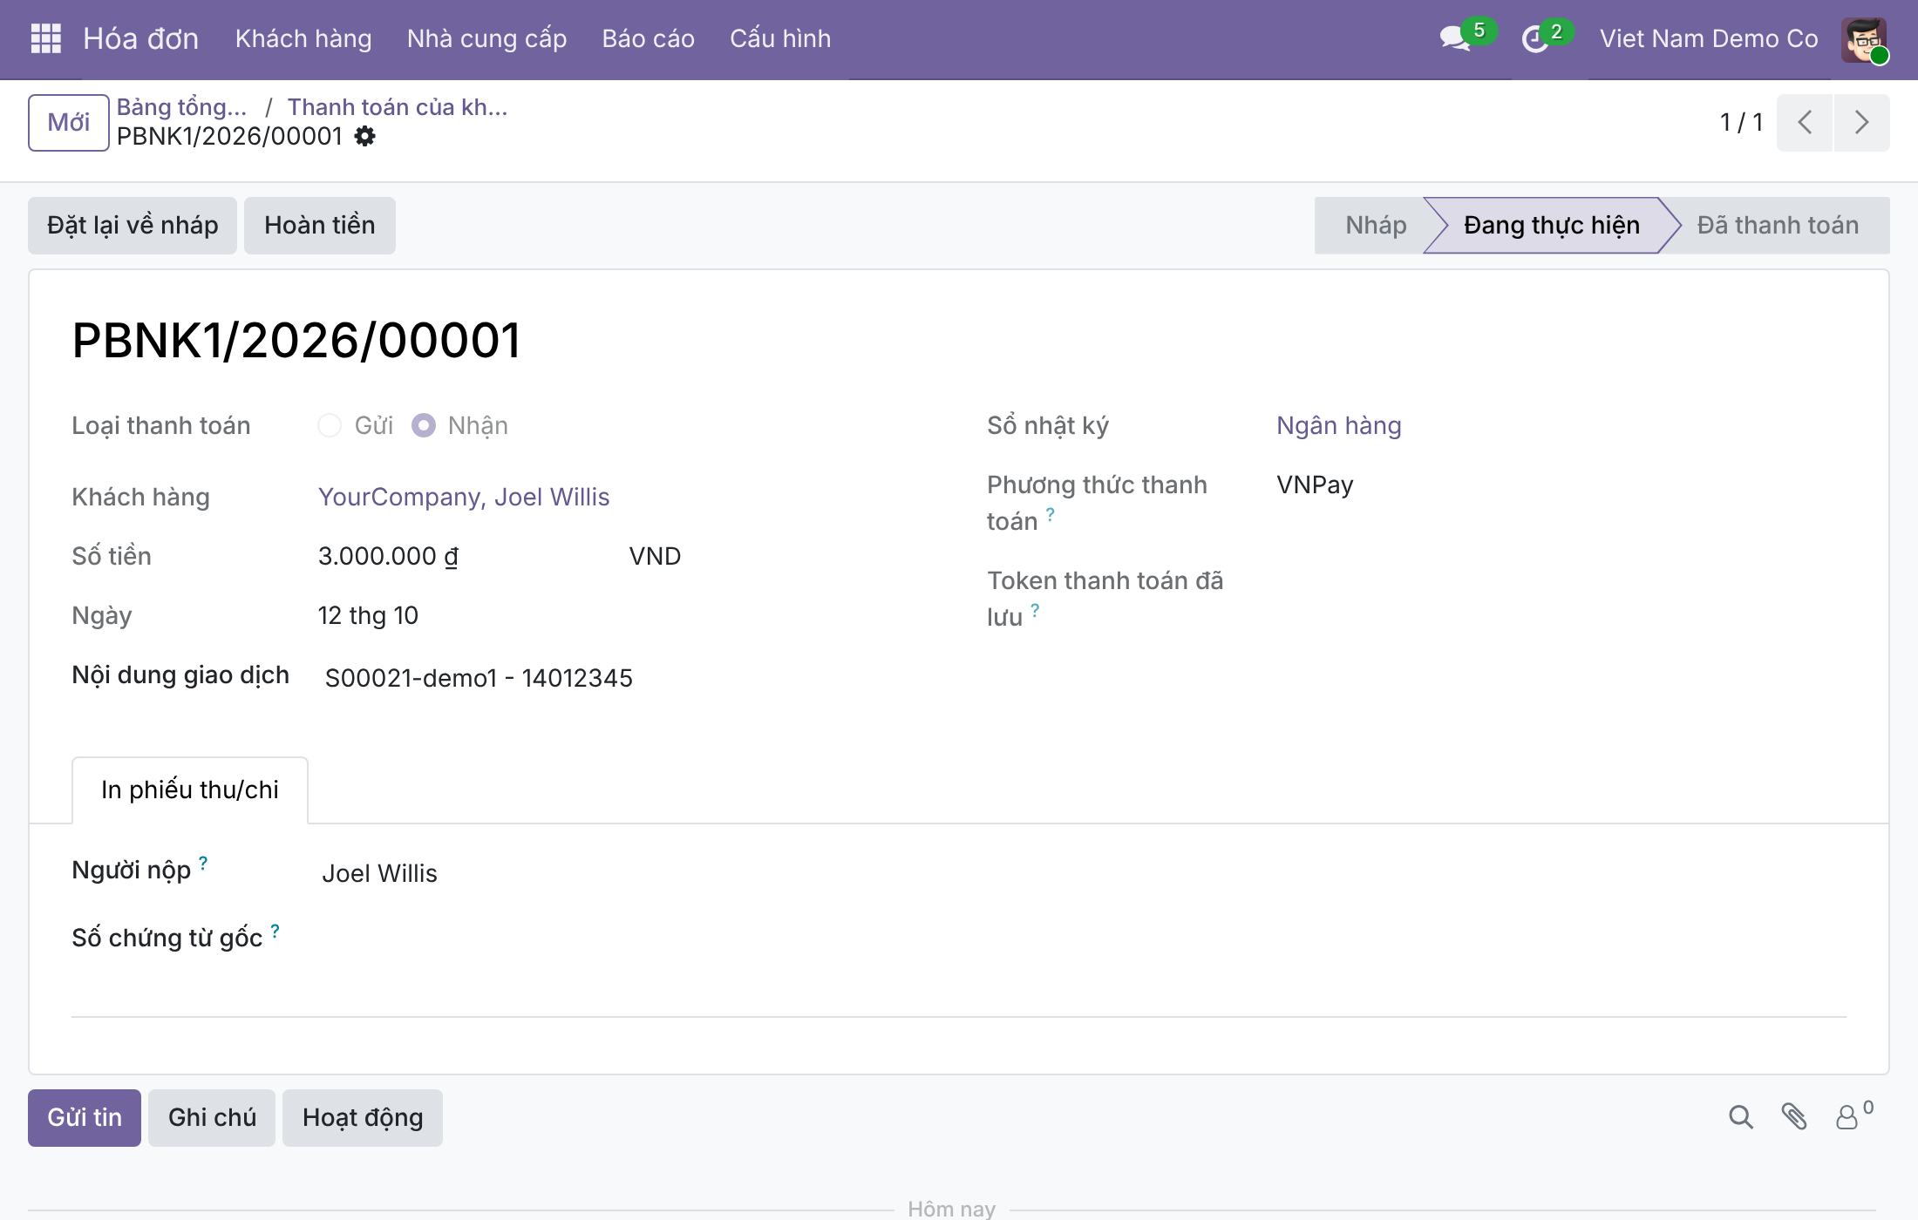This screenshot has height=1220, width=1918.
Task: Open Thanh toán của kh... breadcrumb link
Action: [x=398, y=106]
